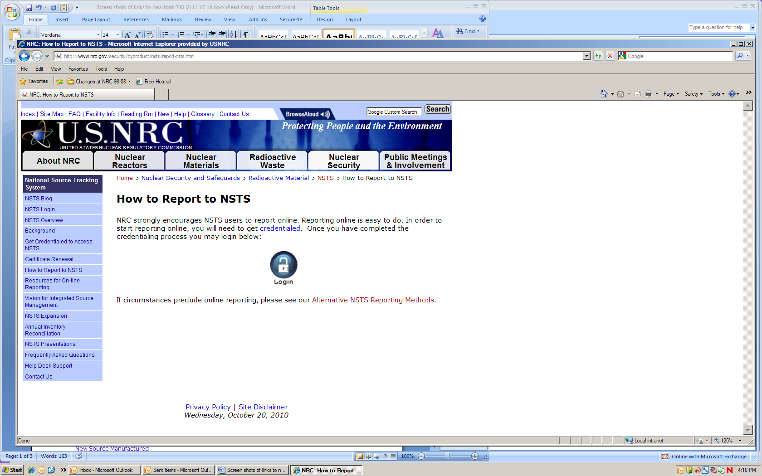Open the Windows Start button
This screenshot has height=476, width=762.
click(x=12, y=470)
